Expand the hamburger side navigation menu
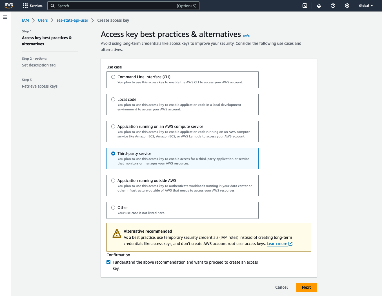382x296 pixels. [5, 17]
